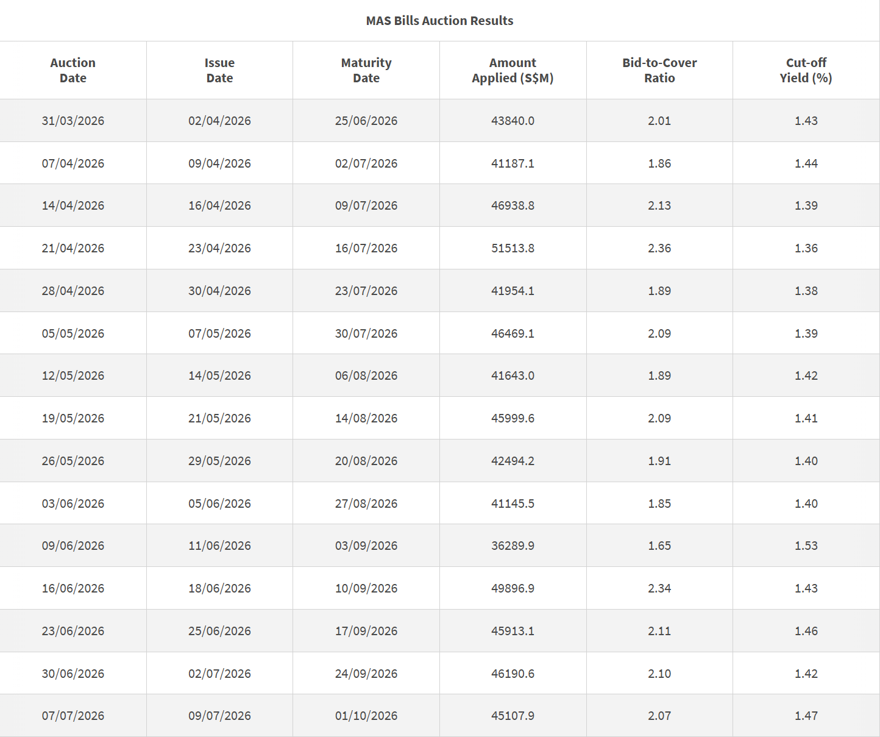Image resolution: width=880 pixels, height=737 pixels.
Task: Click auction date 30/06/2026
Action: coord(73,674)
